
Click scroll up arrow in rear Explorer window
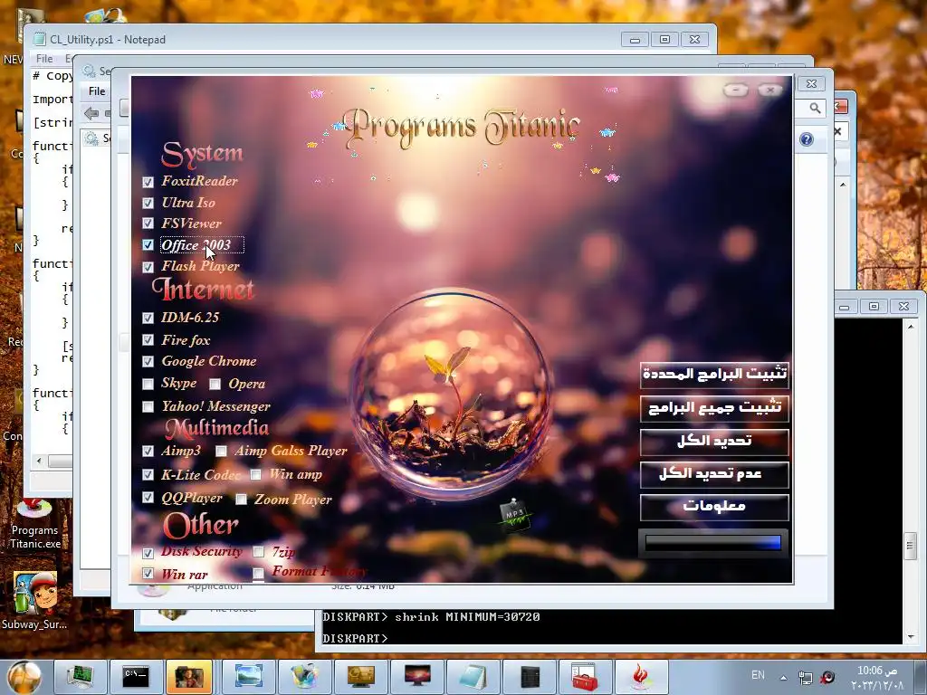(843, 185)
